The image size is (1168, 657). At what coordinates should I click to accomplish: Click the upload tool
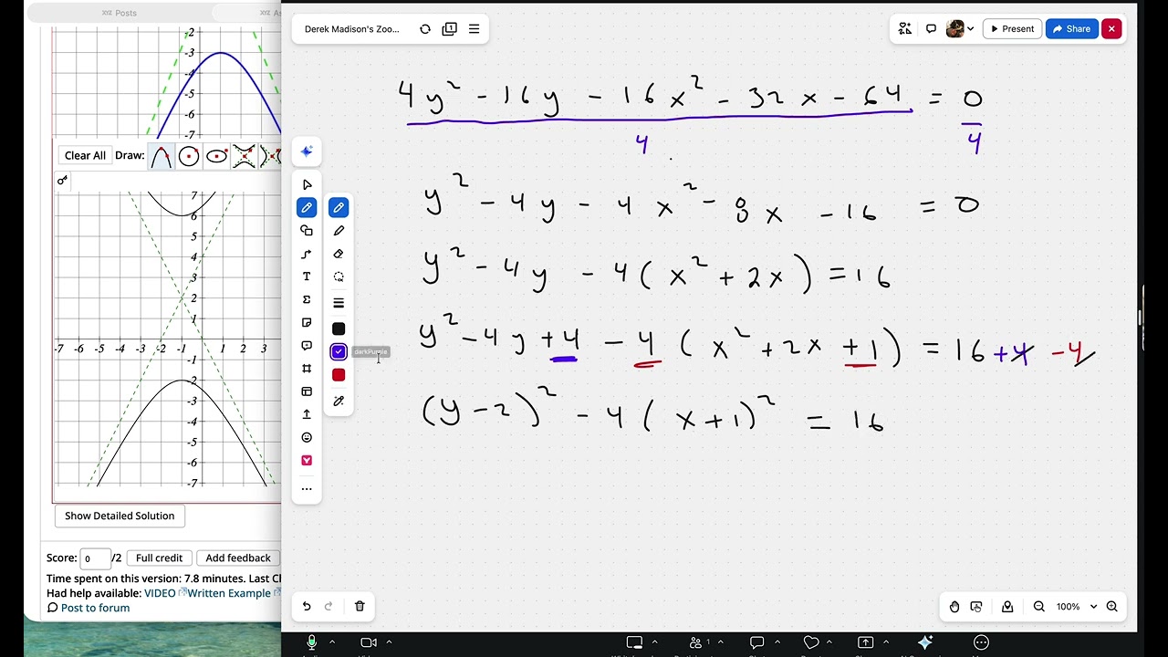[307, 414]
